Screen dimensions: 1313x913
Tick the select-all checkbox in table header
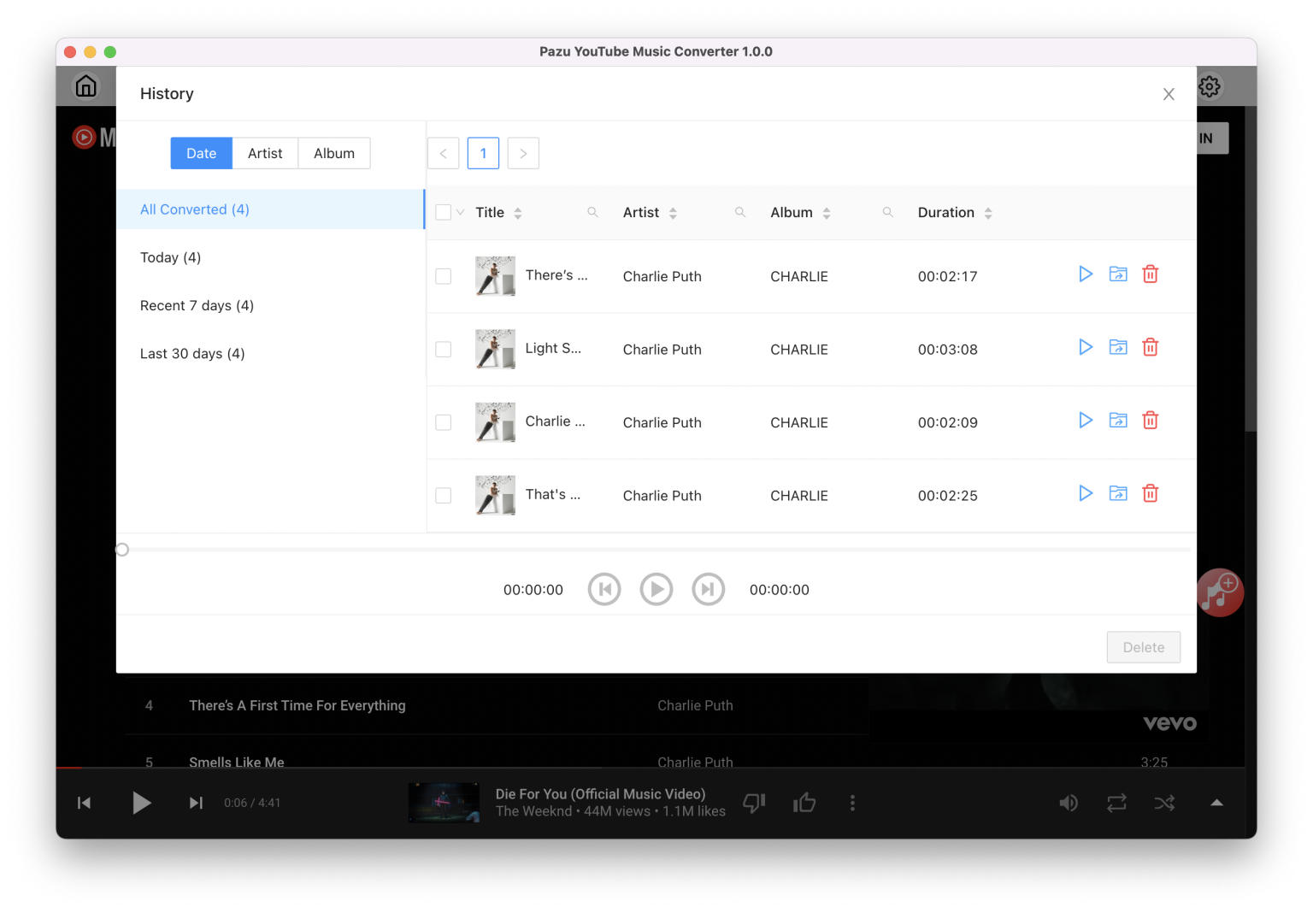click(442, 211)
